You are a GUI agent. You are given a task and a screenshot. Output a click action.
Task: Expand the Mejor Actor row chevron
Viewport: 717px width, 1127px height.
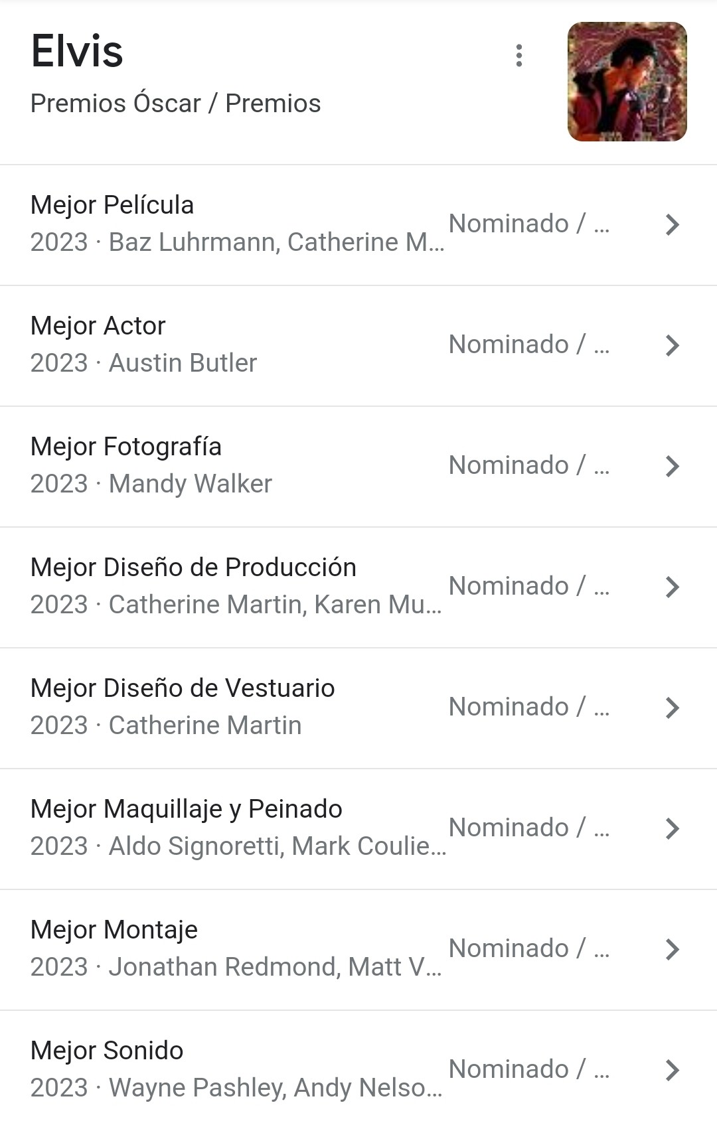672,346
